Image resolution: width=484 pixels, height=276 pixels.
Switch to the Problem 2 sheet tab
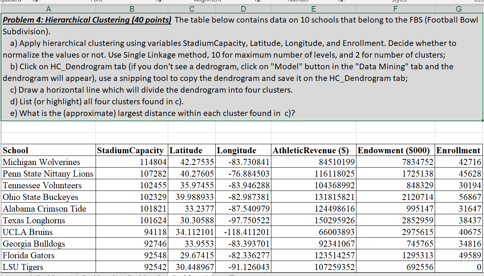(x=99, y=275)
